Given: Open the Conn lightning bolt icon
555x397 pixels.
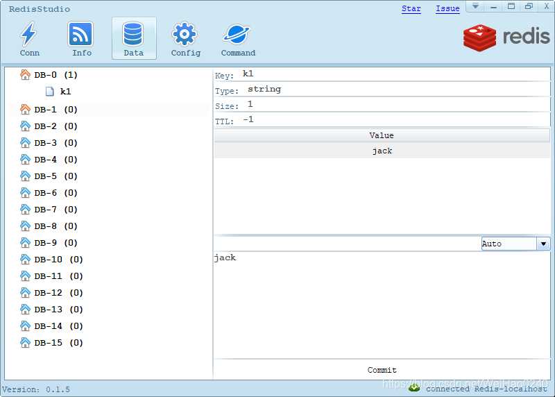Looking at the screenshot, I should point(29,34).
